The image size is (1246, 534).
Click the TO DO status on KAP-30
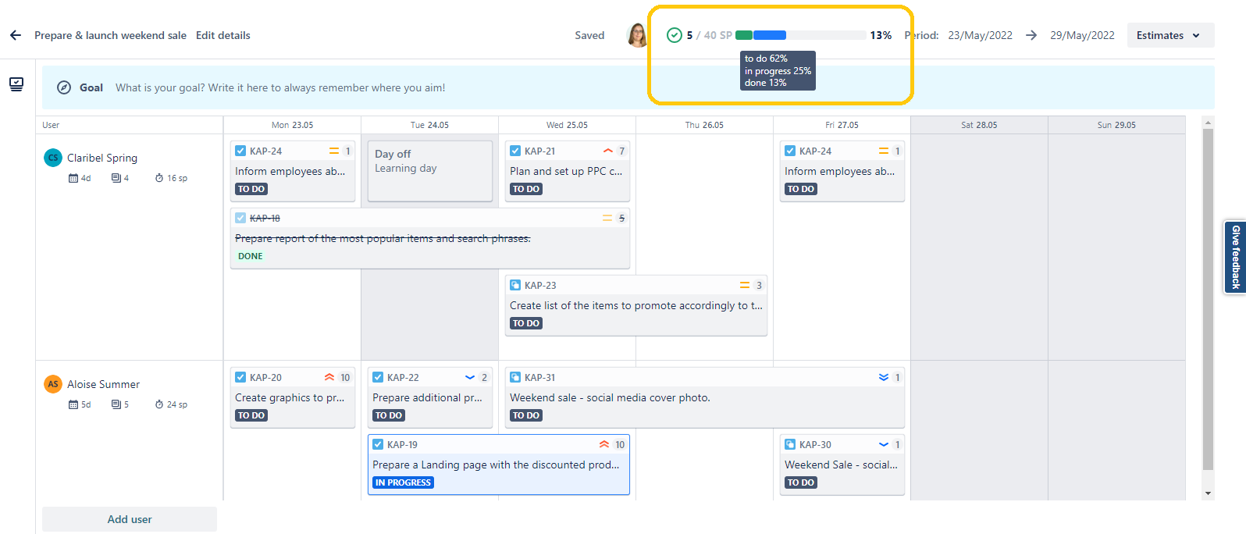point(801,482)
